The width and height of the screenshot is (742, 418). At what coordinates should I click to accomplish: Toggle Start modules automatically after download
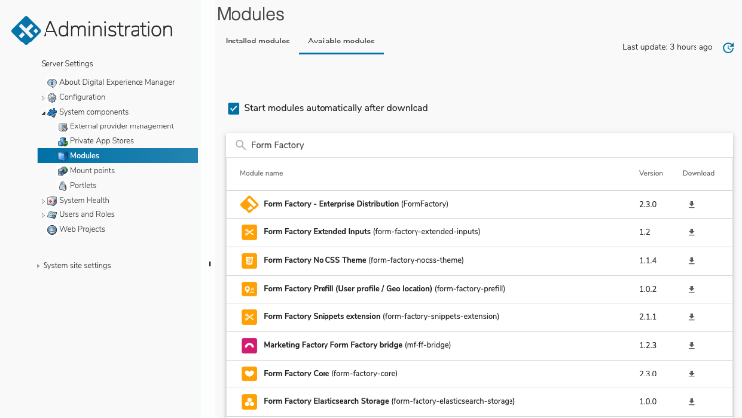233,109
